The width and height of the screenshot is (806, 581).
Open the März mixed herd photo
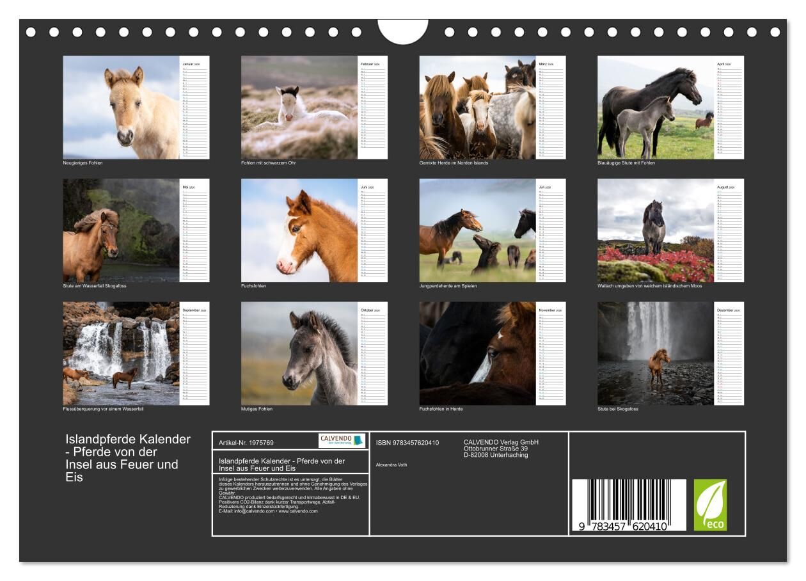[477, 107]
